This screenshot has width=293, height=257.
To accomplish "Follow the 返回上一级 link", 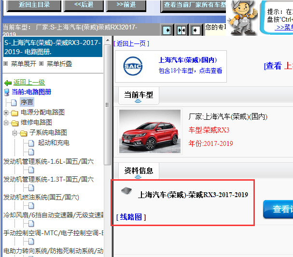I will tap(29, 82).
